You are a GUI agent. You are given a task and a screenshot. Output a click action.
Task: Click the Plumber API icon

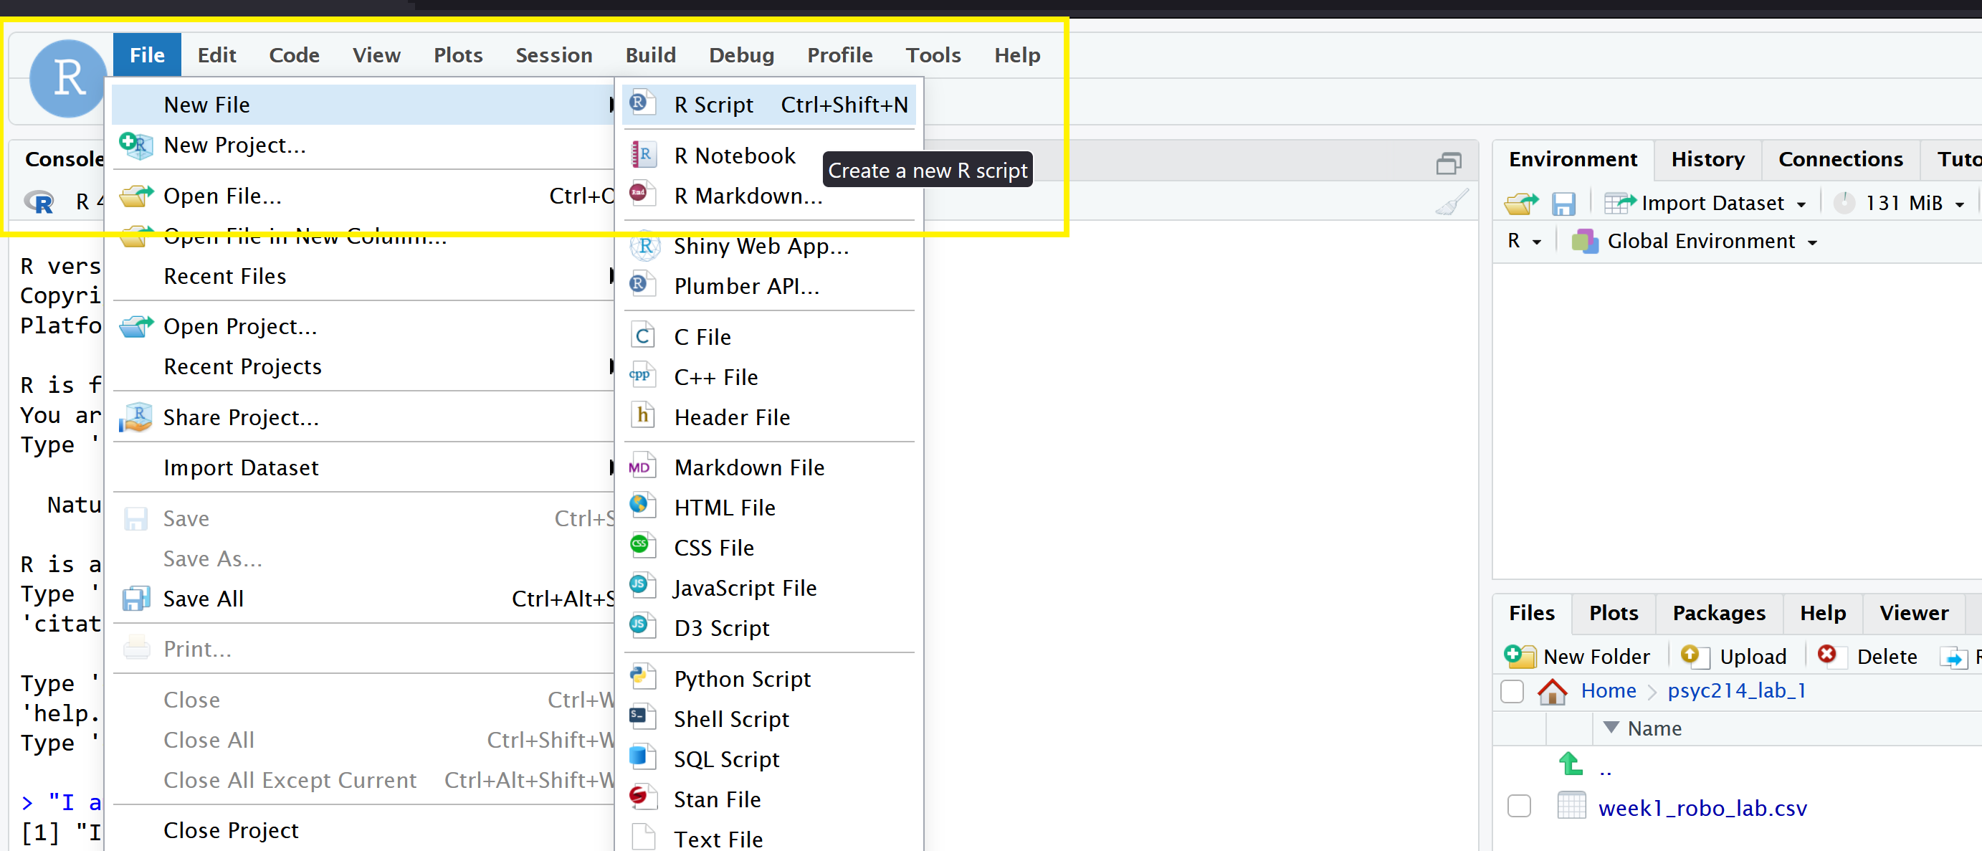pos(642,285)
